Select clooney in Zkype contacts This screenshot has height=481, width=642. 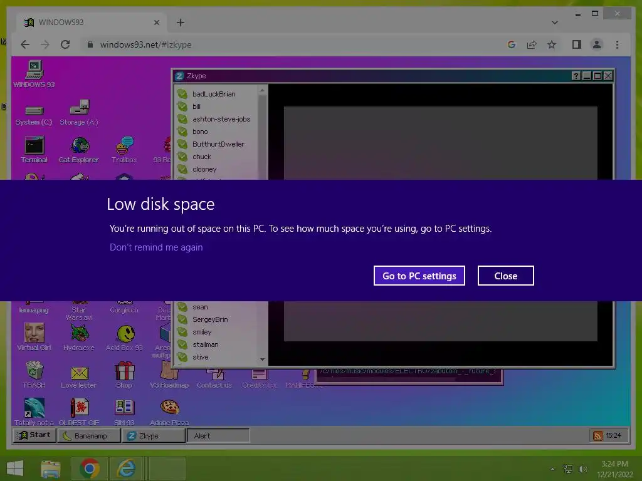point(216,169)
